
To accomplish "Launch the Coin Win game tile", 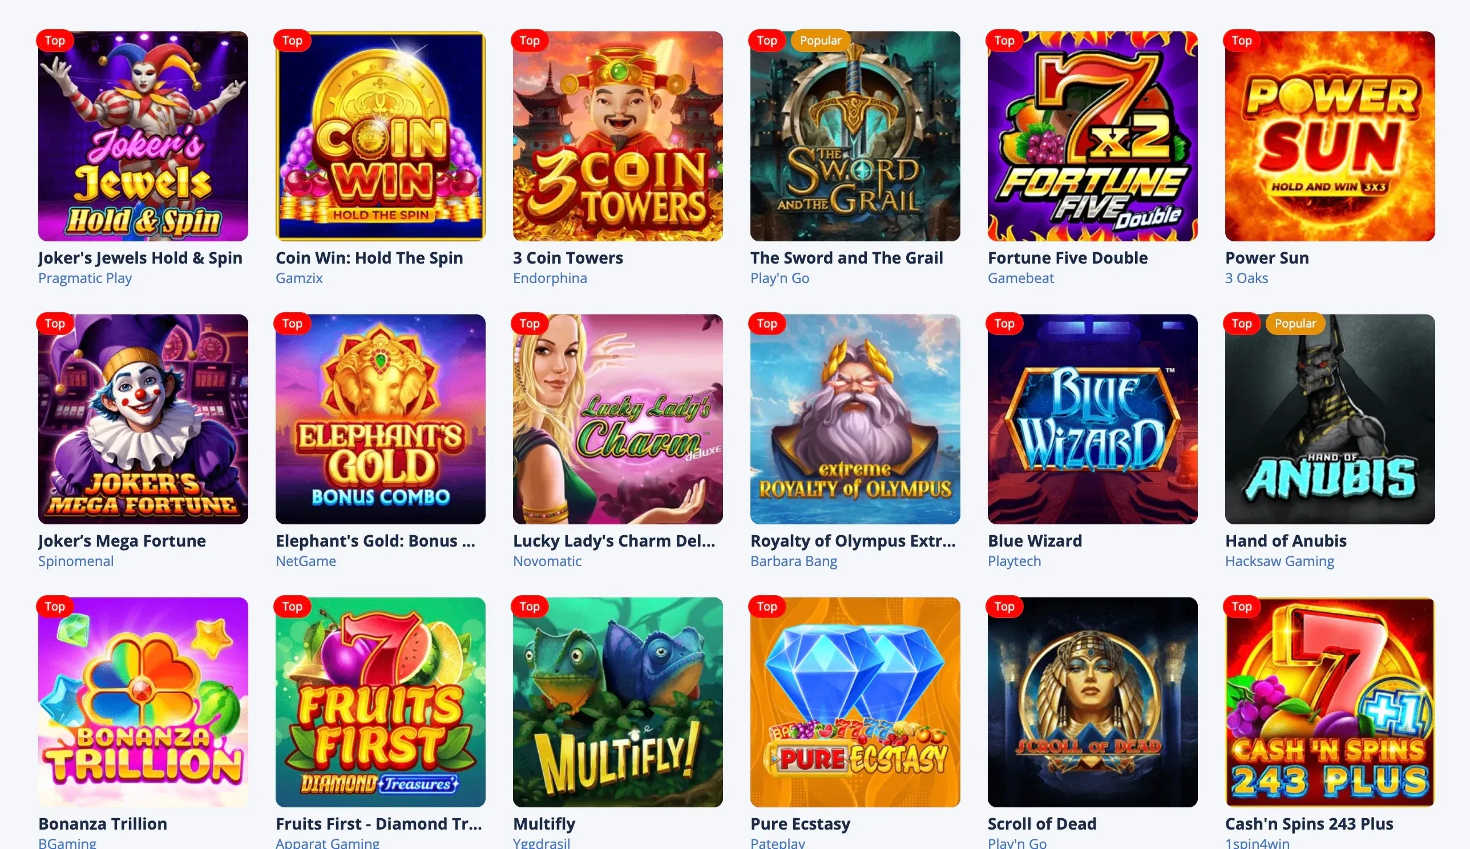I will (380, 136).
